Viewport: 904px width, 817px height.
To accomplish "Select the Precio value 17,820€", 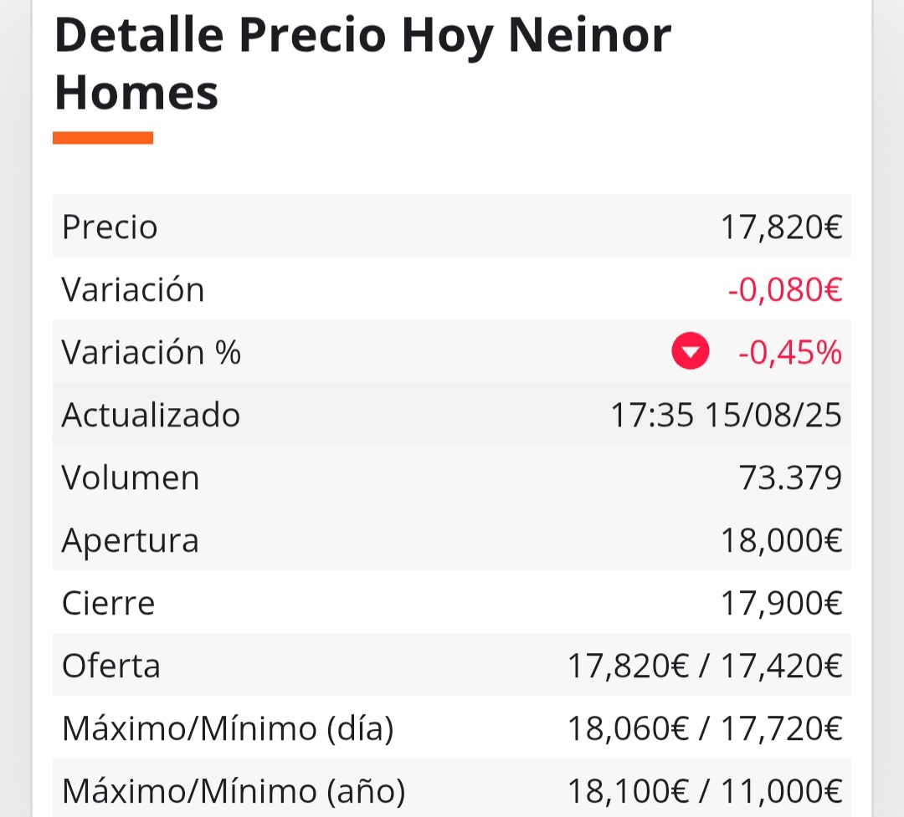I will [x=781, y=227].
